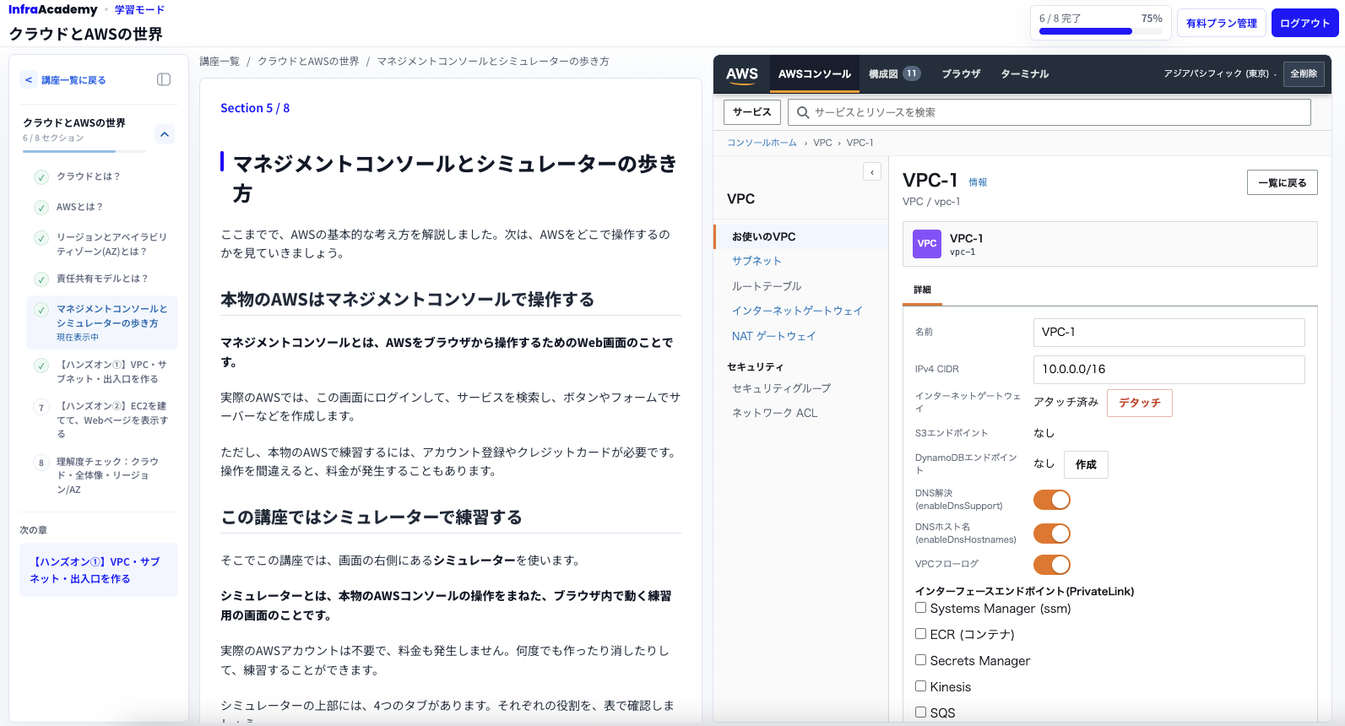Click コンソールホーム breadcrumb link

762,143
